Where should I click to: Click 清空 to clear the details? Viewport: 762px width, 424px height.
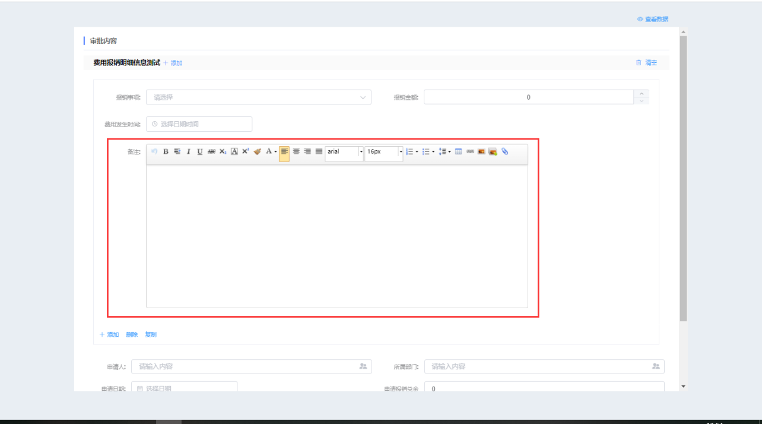tap(646, 63)
